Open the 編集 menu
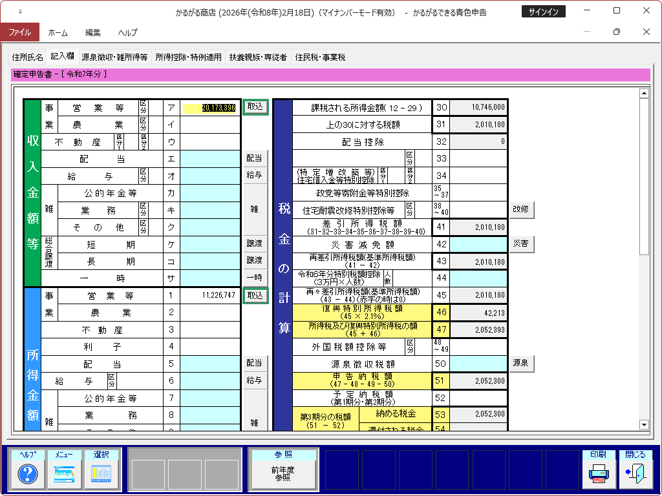The height and width of the screenshot is (496, 662). point(93,32)
